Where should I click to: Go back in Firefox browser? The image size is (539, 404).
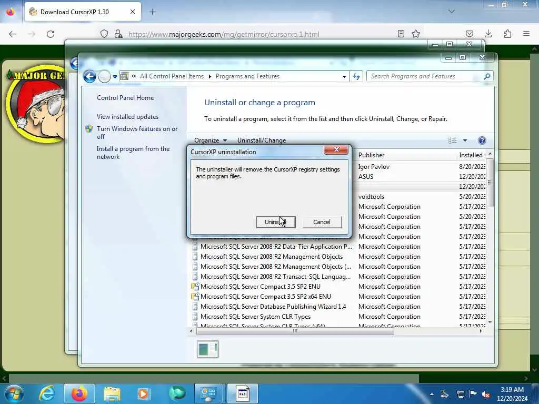click(13, 34)
